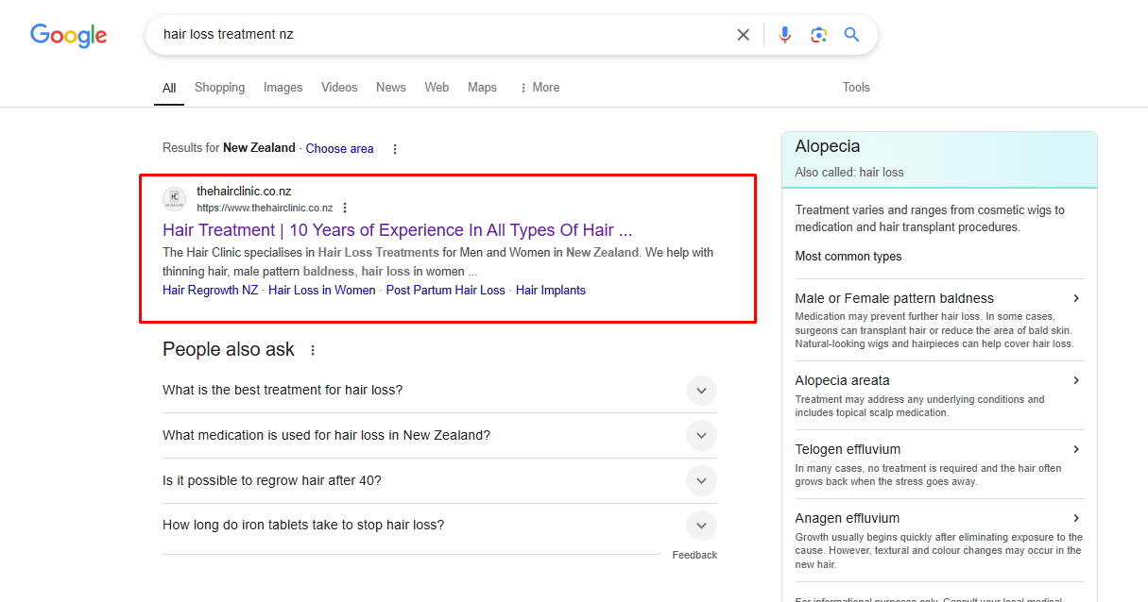The image size is (1148, 602).
Task: Switch to the News tab
Action: click(x=390, y=88)
